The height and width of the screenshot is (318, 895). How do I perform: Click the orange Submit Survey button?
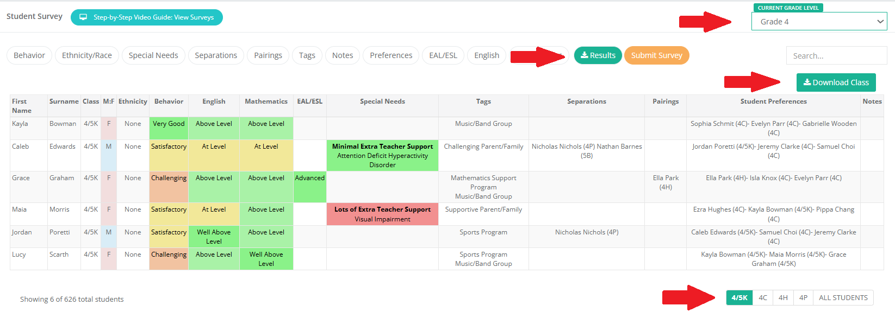657,55
